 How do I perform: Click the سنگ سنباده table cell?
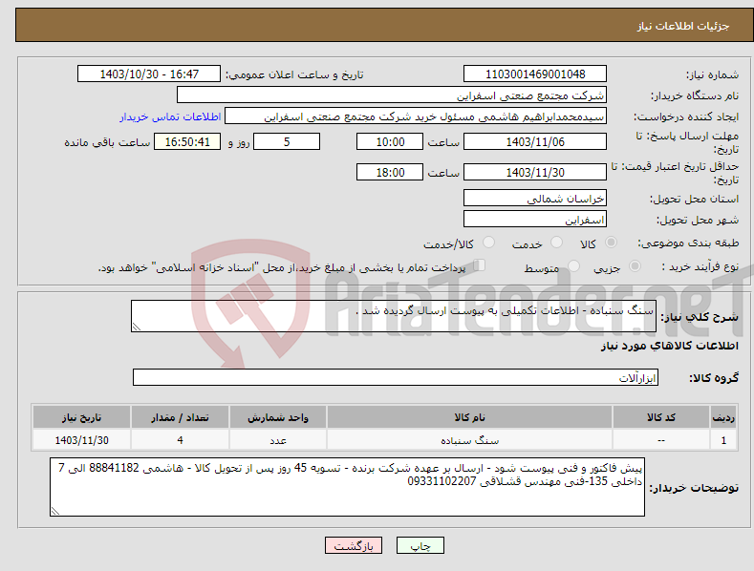[x=469, y=440]
